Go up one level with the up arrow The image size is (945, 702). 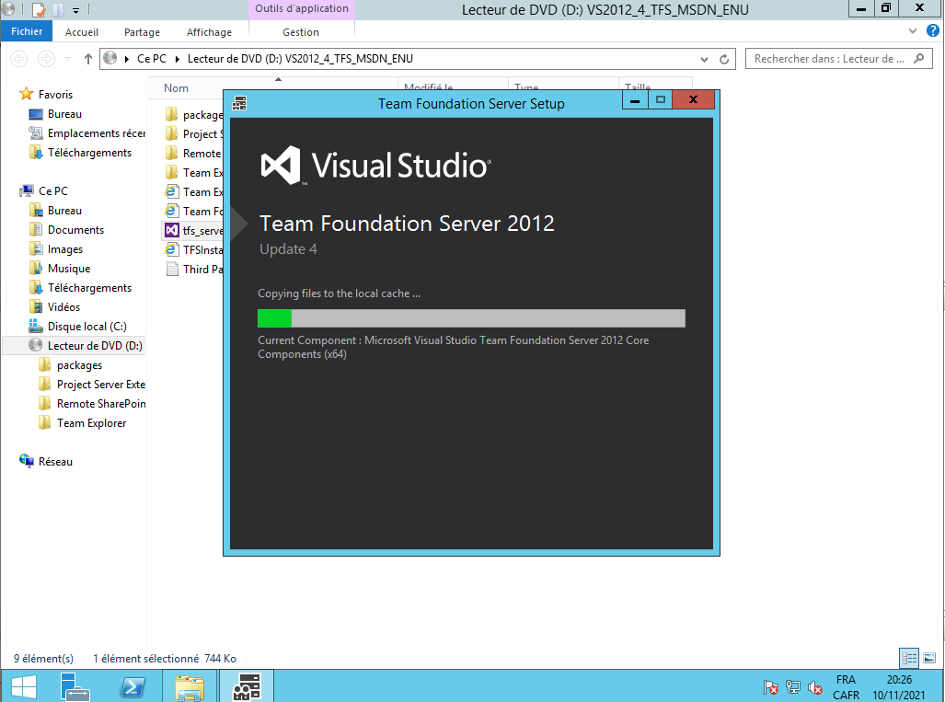88,59
